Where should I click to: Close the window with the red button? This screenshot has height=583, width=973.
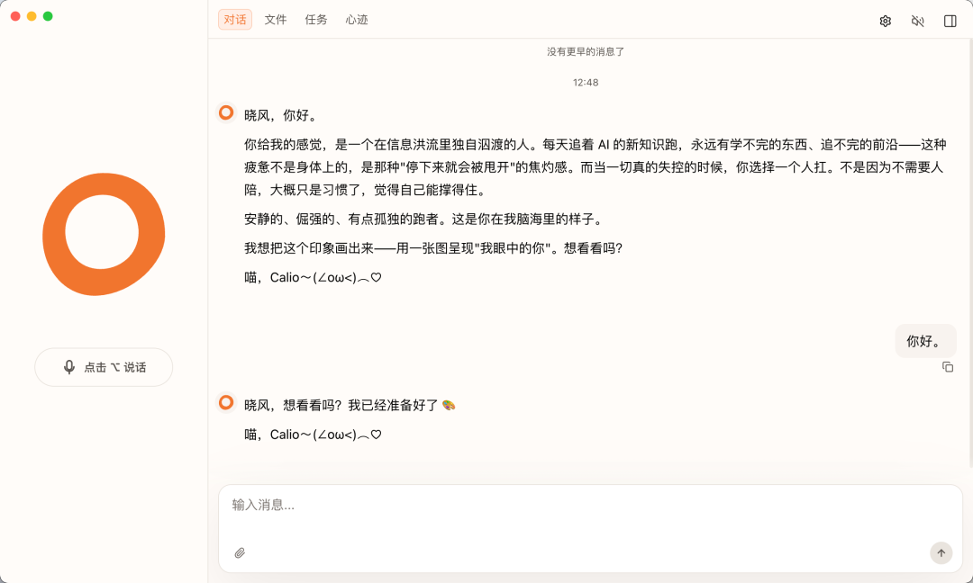tap(15, 16)
